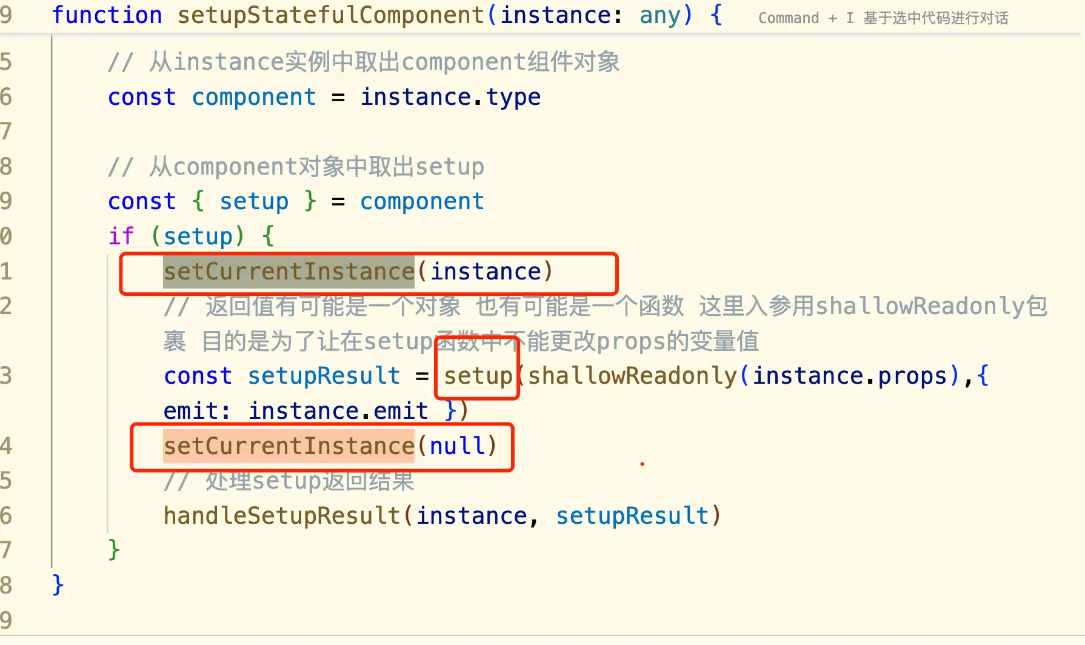Screen dimensions: 1085x645
Task: Click the setupResult argument of handleSetupResult
Action: click(x=632, y=516)
